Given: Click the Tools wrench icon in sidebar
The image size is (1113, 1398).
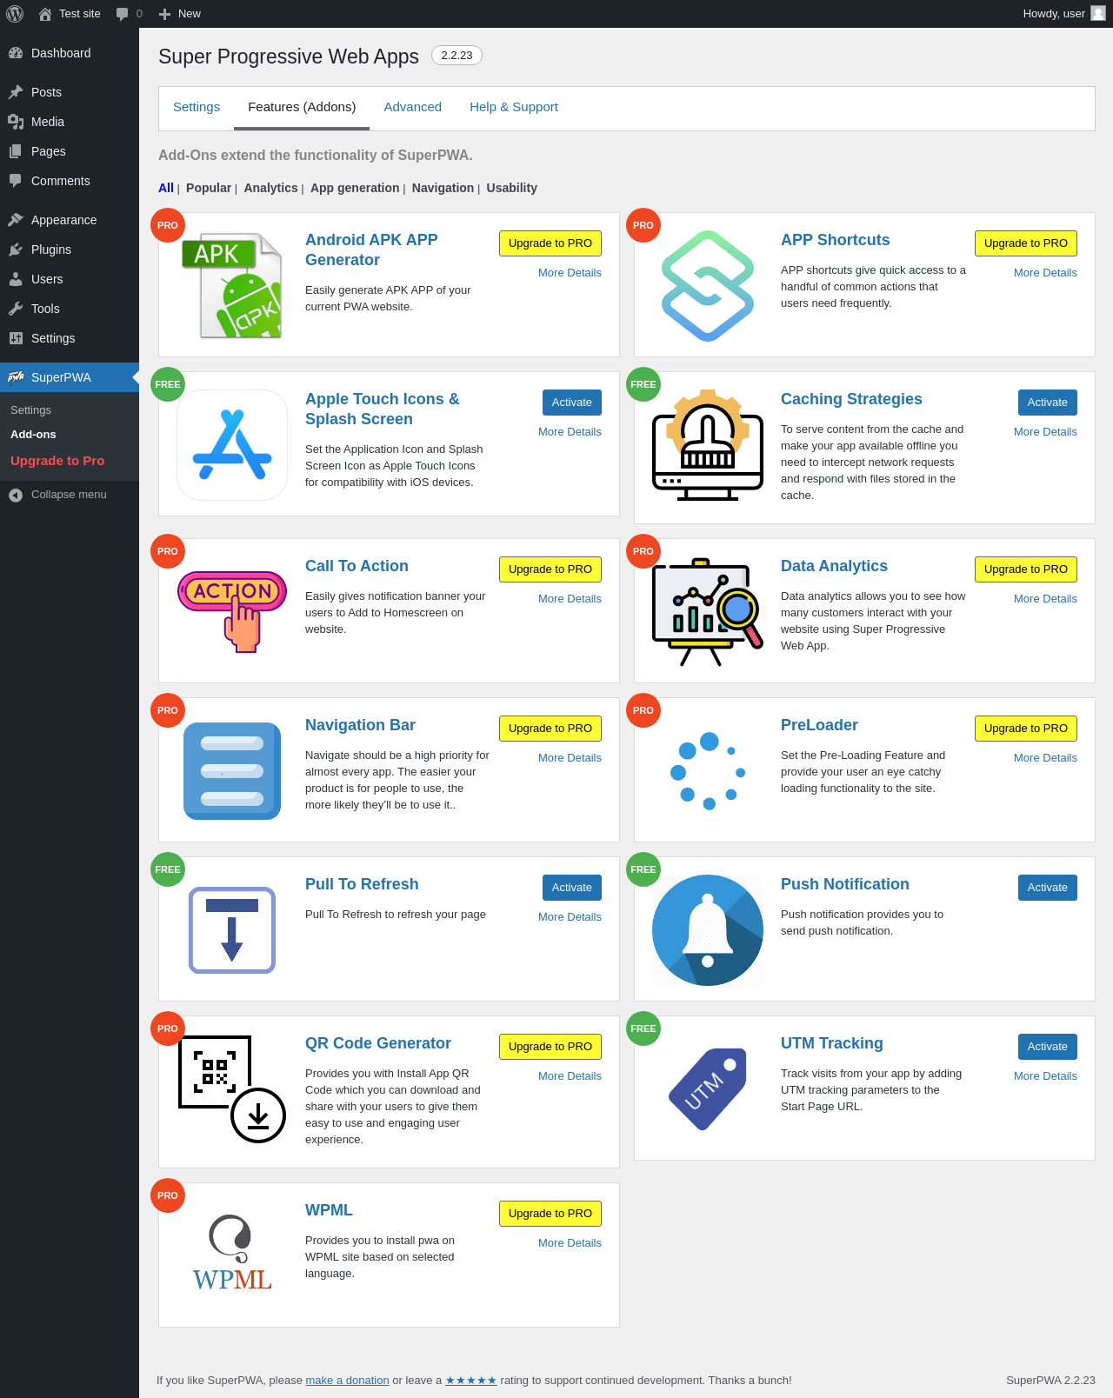Looking at the screenshot, I should pos(16,309).
